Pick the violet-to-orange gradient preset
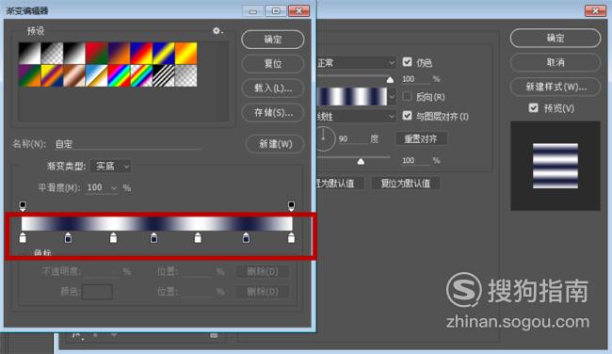 (x=119, y=53)
